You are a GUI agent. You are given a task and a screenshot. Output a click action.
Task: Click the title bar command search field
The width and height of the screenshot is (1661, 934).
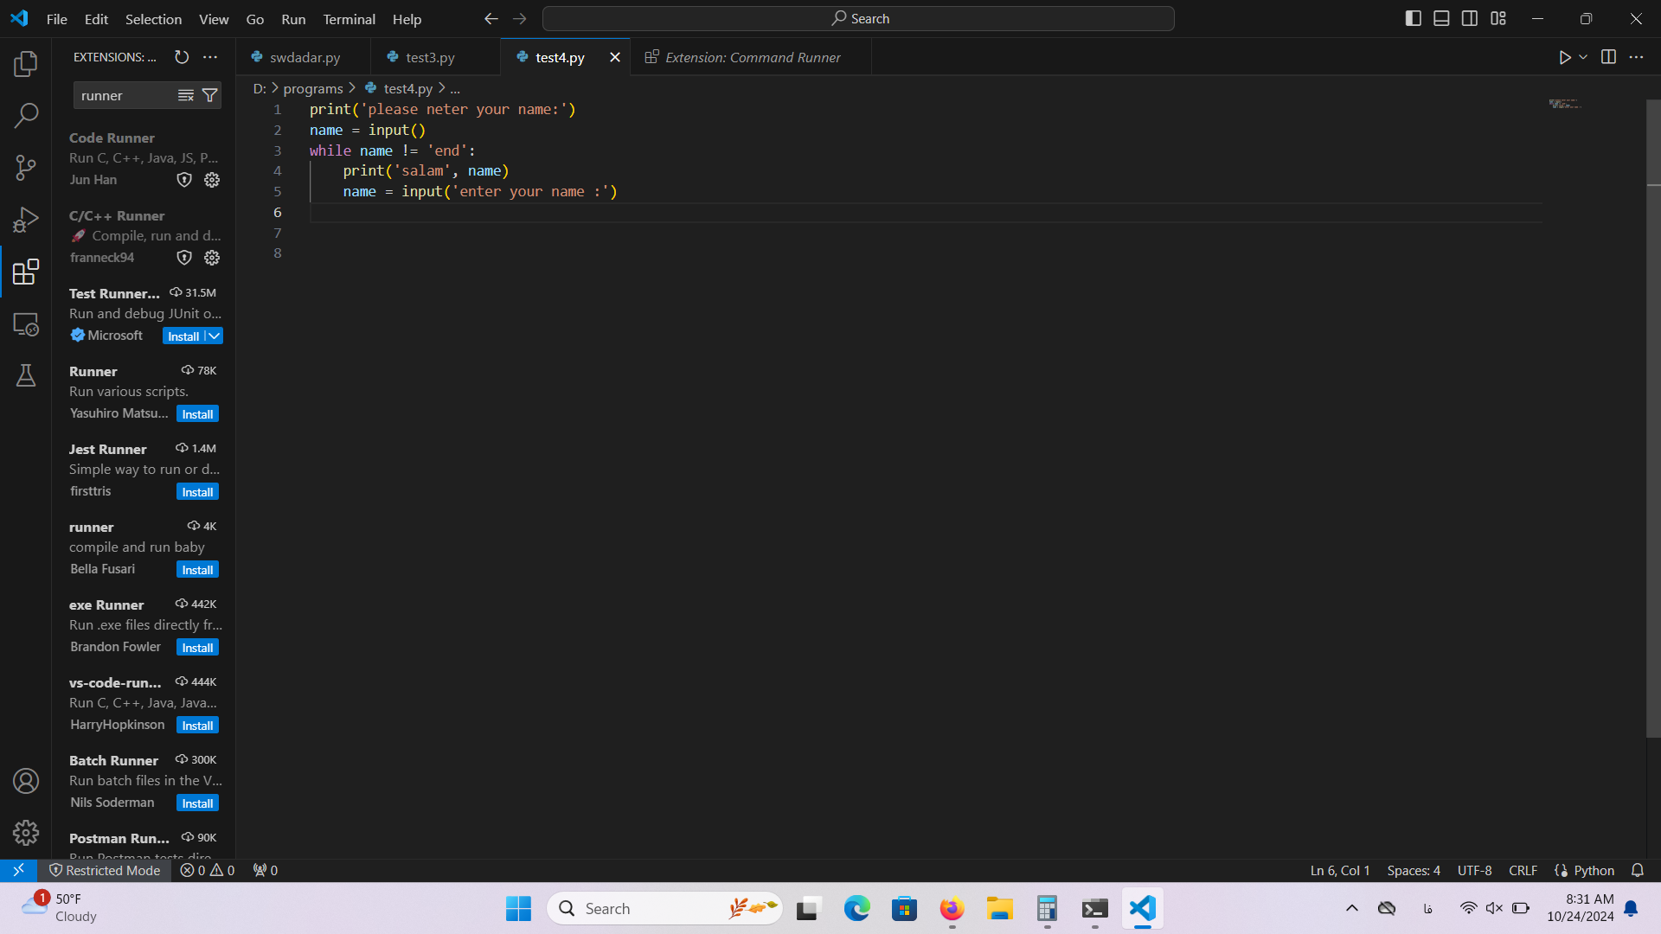click(858, 18)
